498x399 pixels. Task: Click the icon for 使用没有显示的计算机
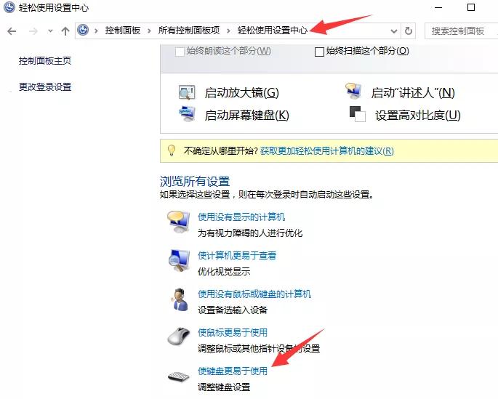point(178,222)
